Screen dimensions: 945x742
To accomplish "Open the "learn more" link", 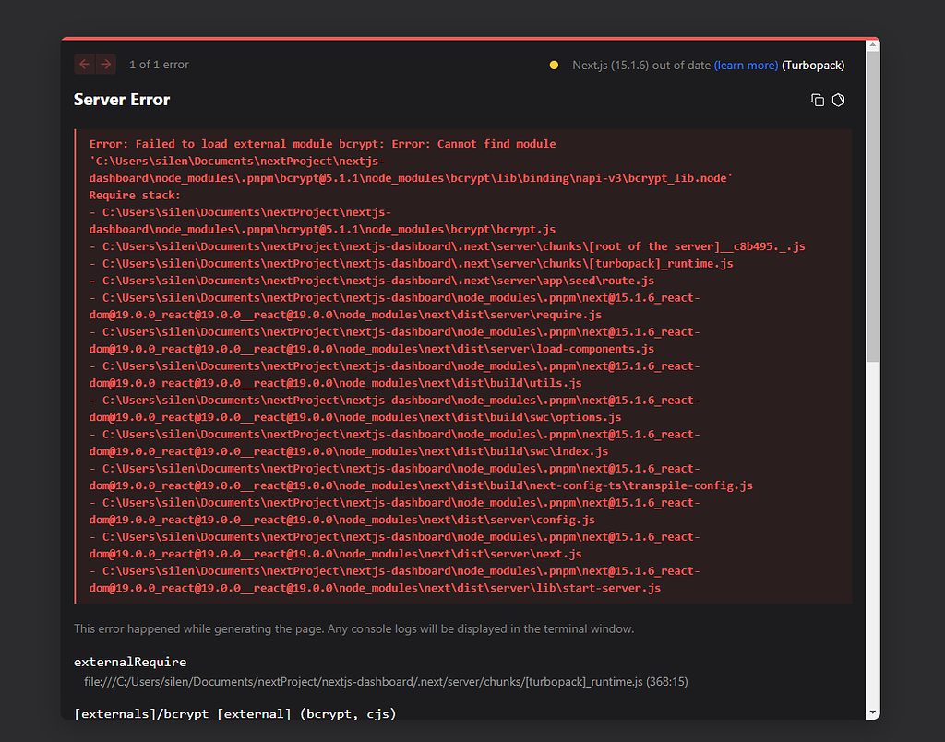I will point(746,66).
